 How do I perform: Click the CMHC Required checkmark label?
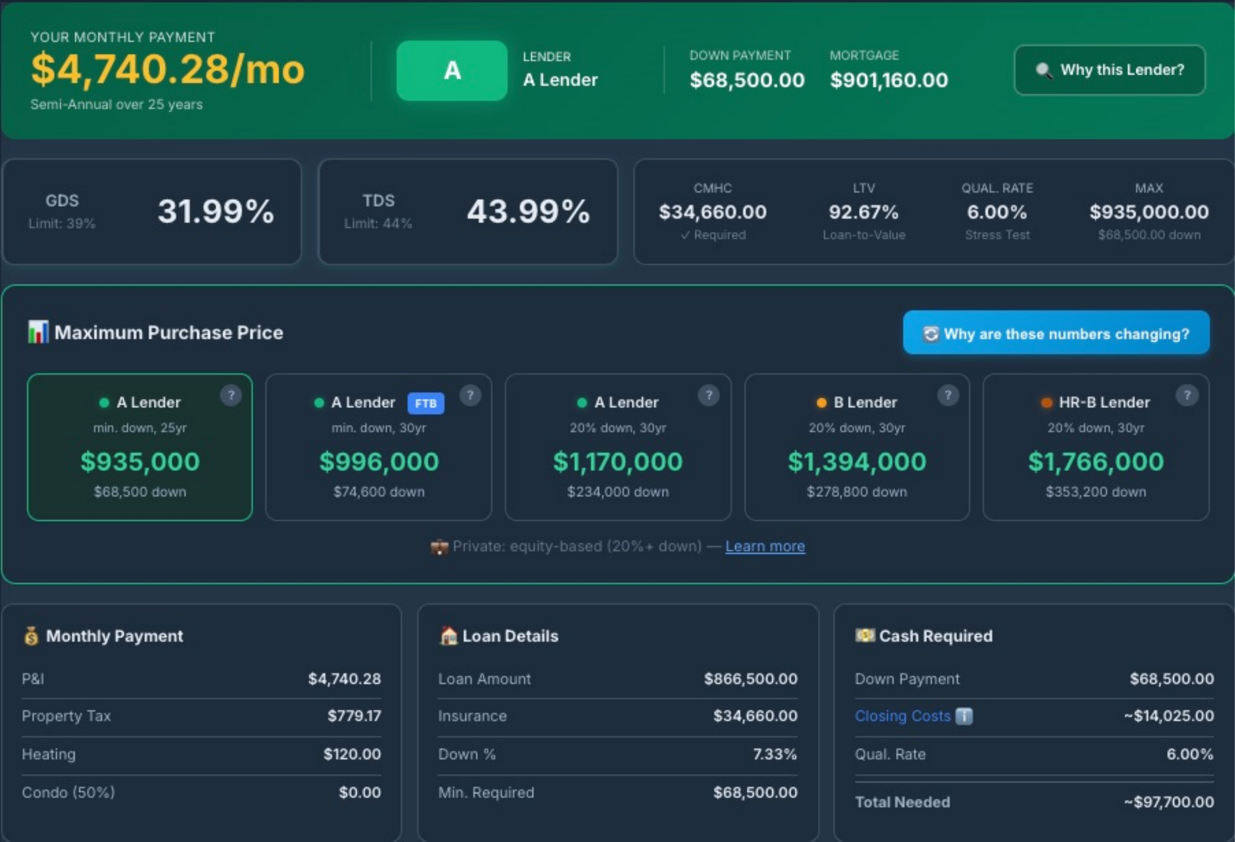(x=714, y=235)
